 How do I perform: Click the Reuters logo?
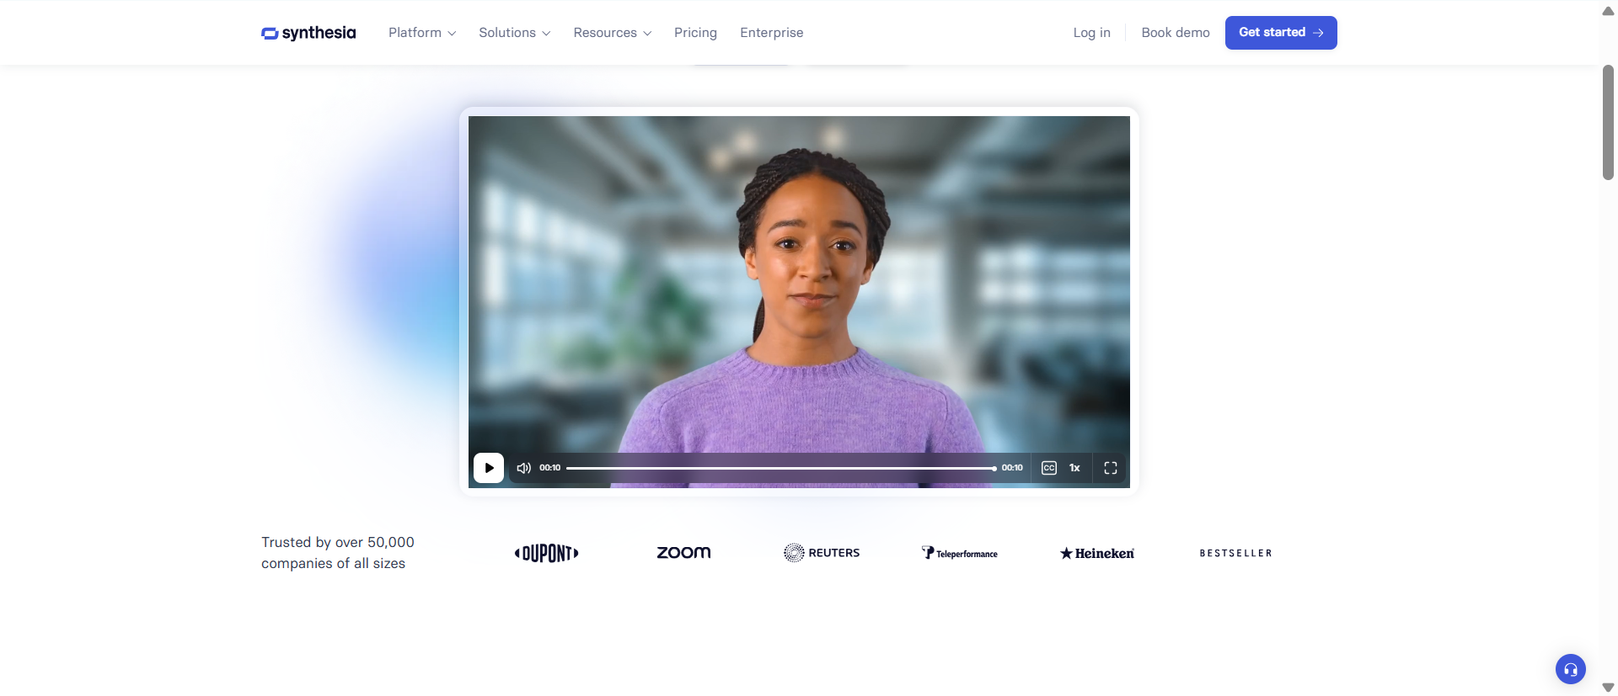(x=822, y=553)
